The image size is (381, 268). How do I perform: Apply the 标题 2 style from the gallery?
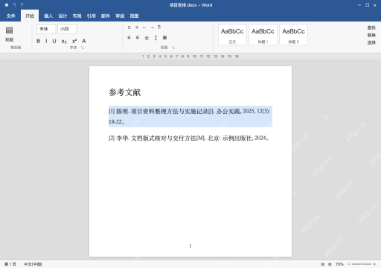pyautogui.click(x=293, y=35)
